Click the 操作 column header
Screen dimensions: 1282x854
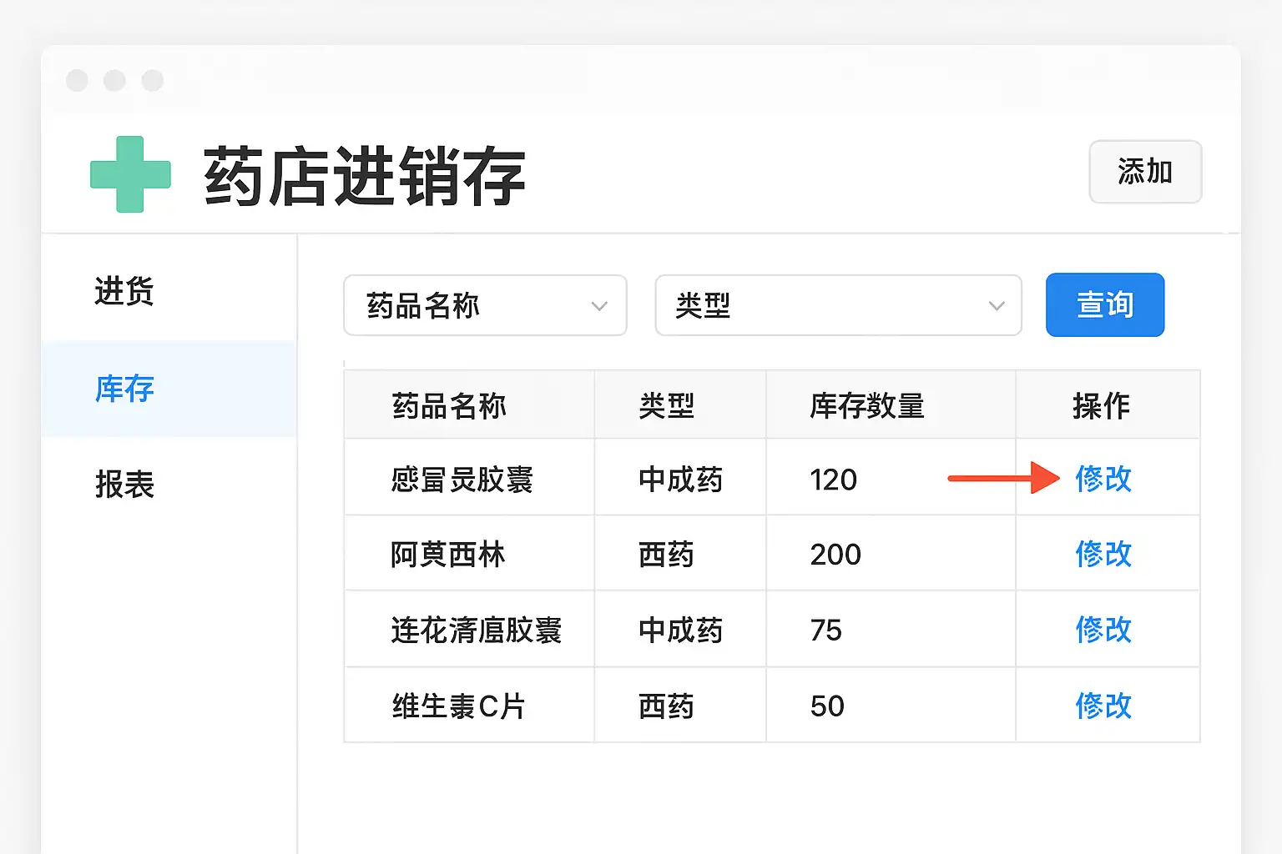[x=1101, y=406]
